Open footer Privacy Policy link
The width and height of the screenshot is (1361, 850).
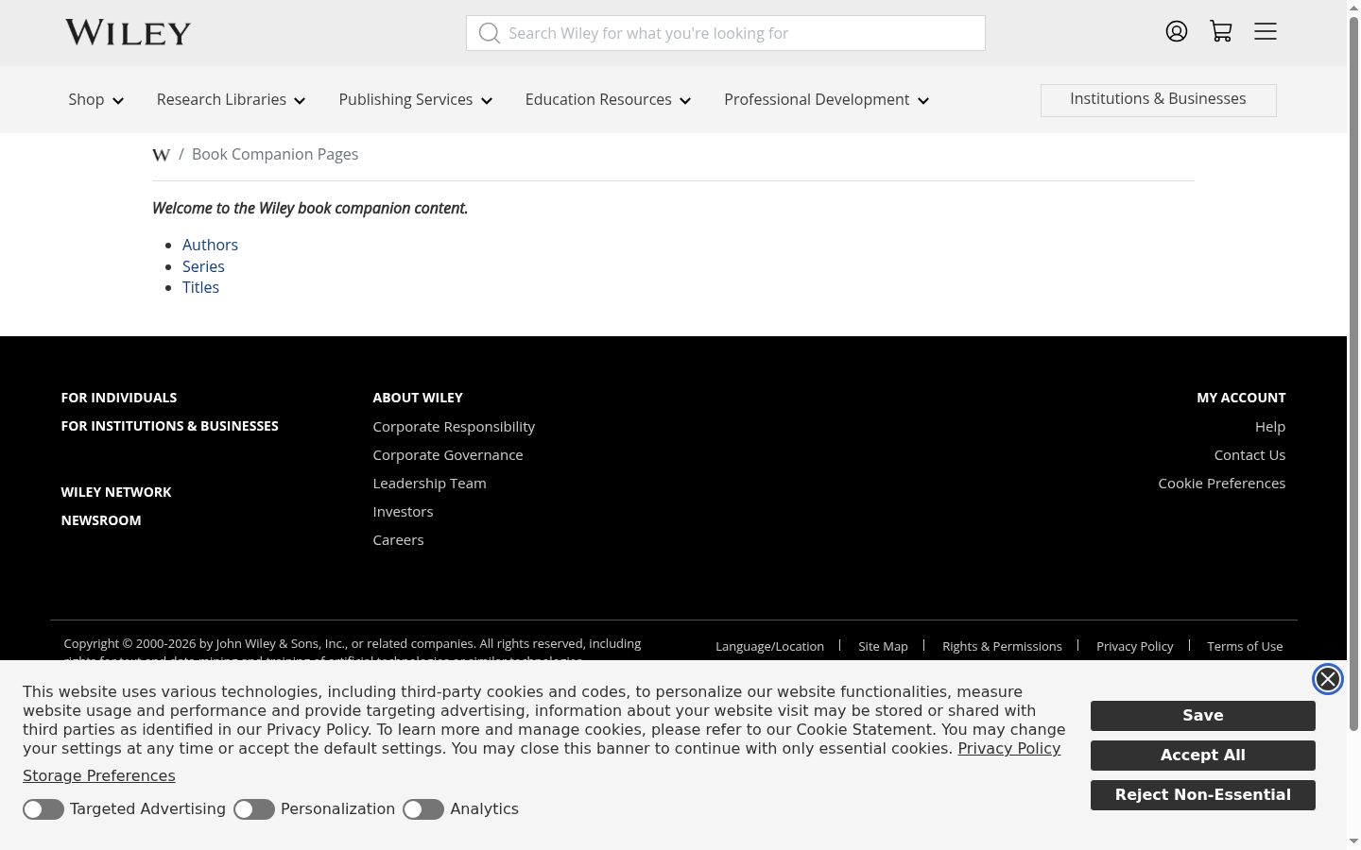[1134, 647]
